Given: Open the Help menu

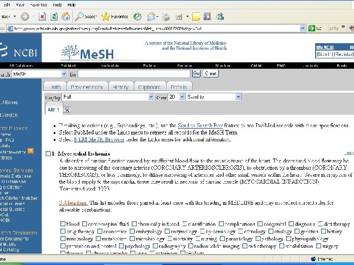Looking at the screenshot, I should (71, 5).
